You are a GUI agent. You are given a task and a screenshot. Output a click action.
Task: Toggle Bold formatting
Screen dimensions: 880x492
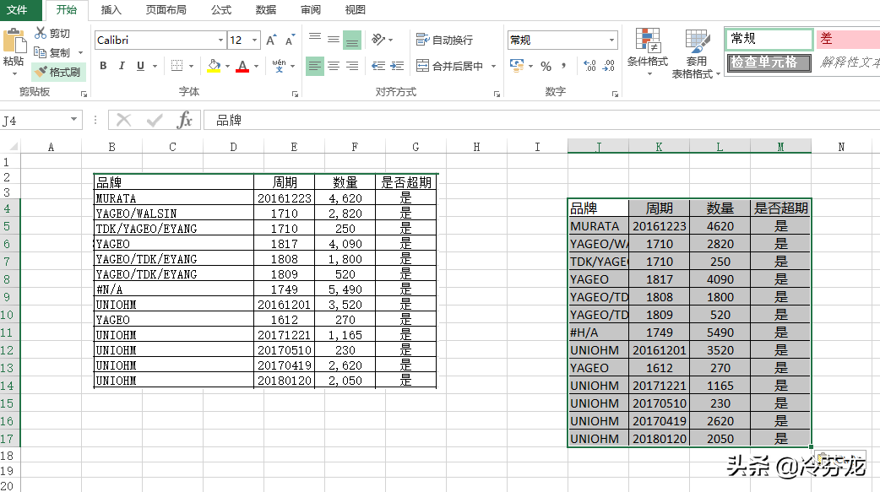(103, 66)
